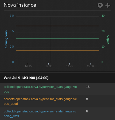This screenshot has width=115, height=120.
Task: Click the 14:30 time axis label
Action: point(49,66)
